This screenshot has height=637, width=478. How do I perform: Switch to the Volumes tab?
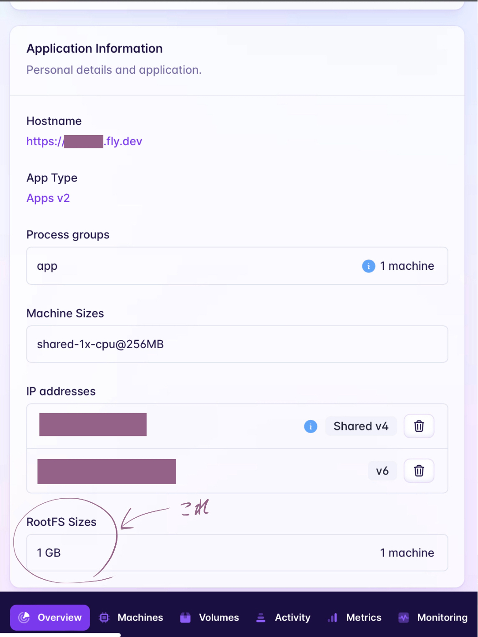(219, 617)
